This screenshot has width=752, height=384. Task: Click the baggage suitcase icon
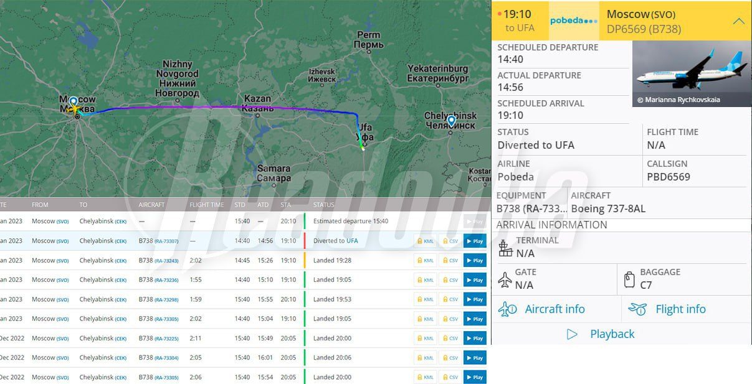pyautogui.click(x=630, y=280)
